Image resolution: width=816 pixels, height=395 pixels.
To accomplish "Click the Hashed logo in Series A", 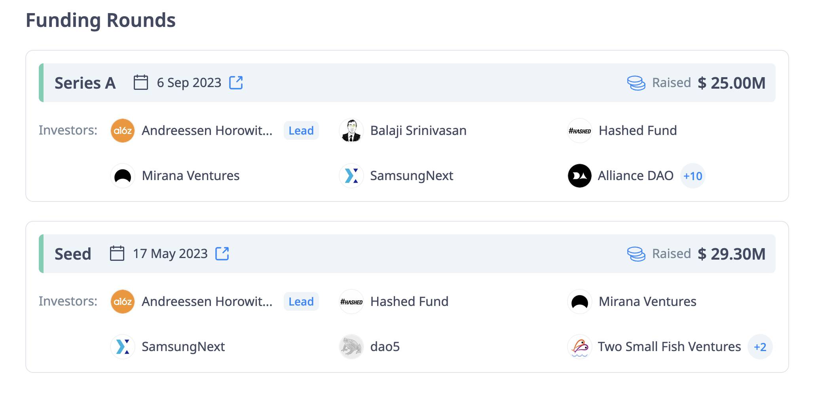I will click(580, 131).
